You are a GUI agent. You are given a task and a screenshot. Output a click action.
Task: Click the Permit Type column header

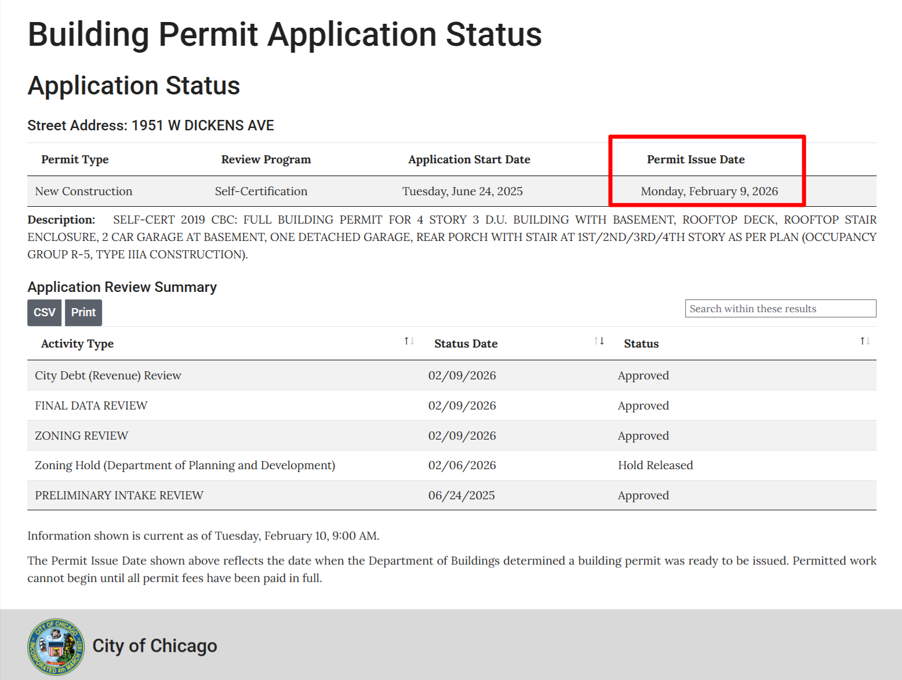click(x=74, y=159)
